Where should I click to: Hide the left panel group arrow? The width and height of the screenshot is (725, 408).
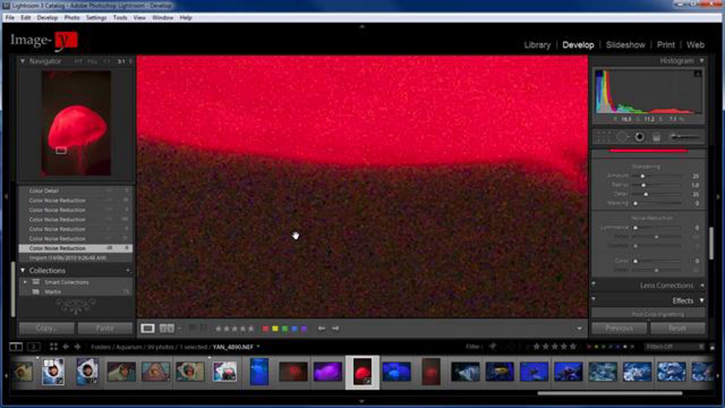[6, 197]
